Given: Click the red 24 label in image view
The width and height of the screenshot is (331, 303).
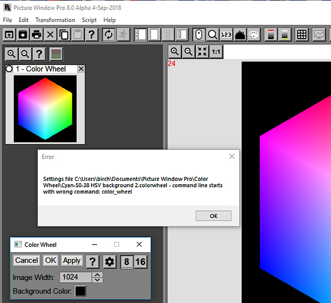Looking at the screenshot, I should point(172,63).
